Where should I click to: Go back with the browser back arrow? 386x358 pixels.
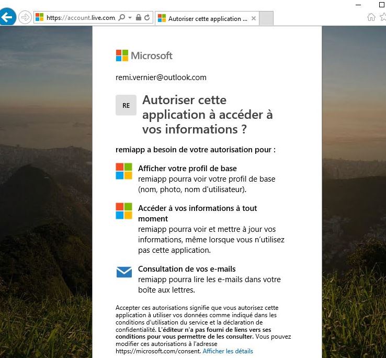(7, 17)
